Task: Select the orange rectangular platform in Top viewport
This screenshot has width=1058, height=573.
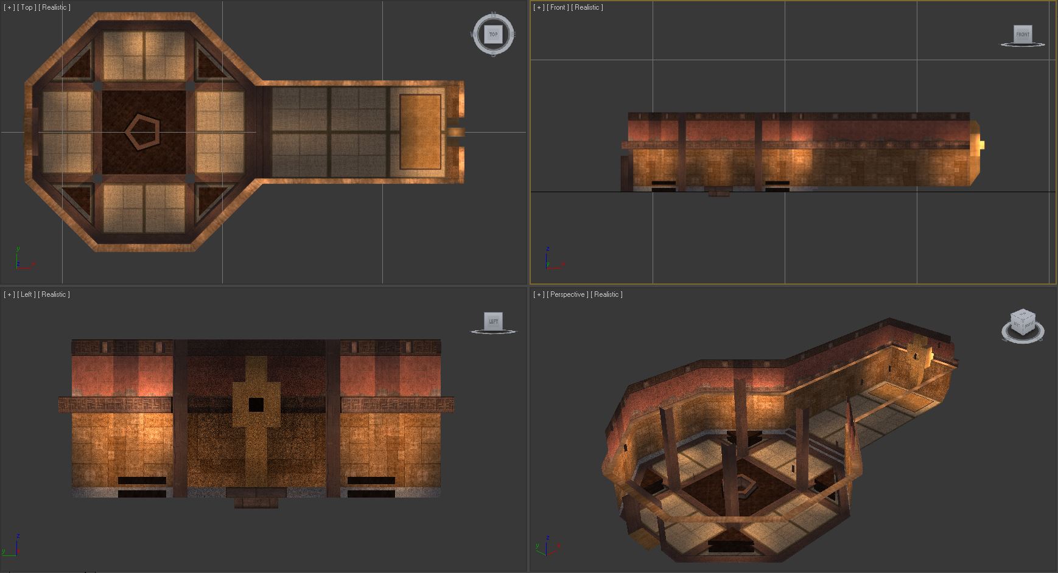Action: coord(420,131)
